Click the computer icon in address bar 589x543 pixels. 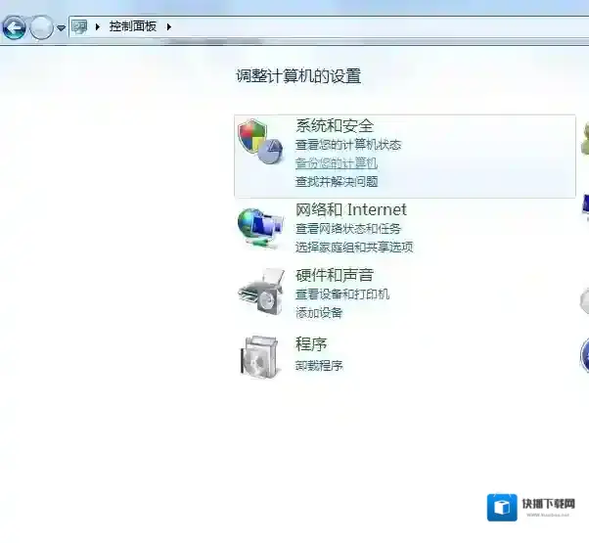click(79, 26)
